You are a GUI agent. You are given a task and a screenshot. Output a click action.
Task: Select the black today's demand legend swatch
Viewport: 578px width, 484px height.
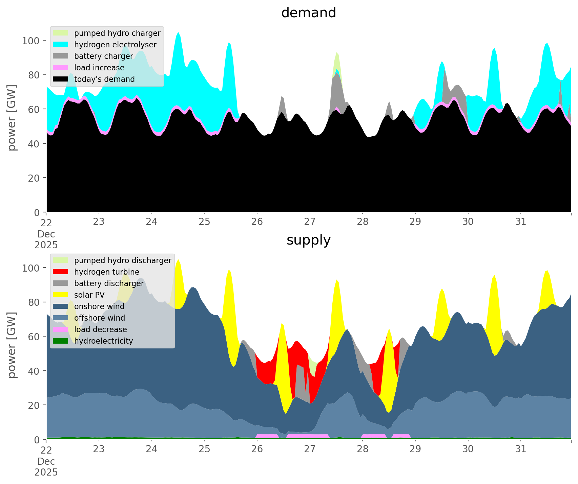61,79
